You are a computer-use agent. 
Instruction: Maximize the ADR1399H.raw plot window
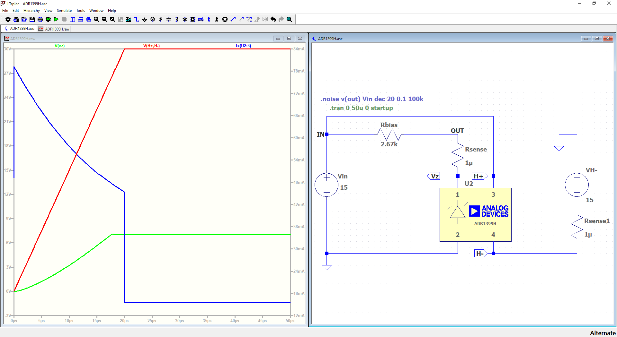[x=289, y=39]
